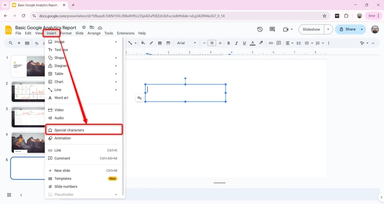Open line spacing options

pyautogui.click(x=298, y=43)
